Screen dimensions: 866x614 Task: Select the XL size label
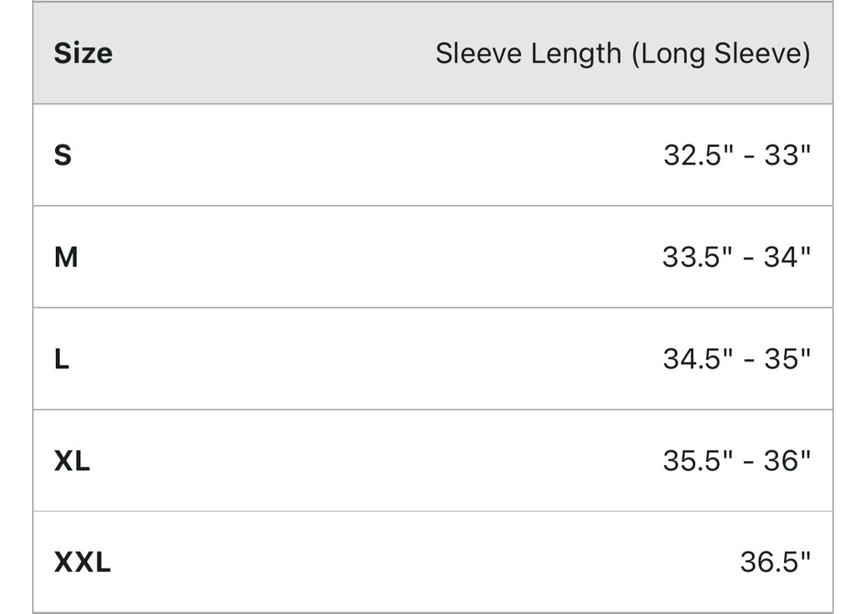(72, 461)
